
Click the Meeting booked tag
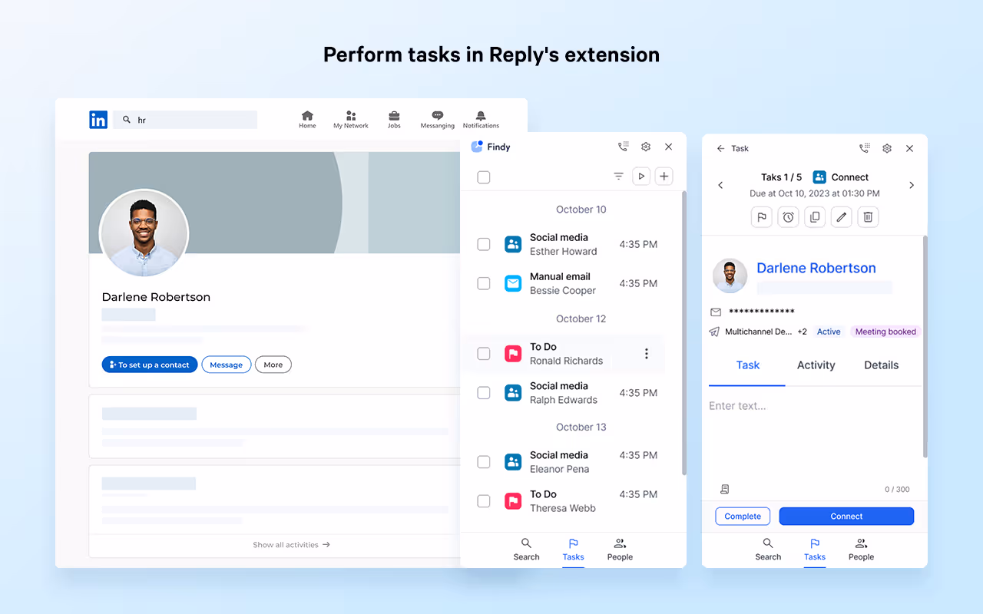click(885, 332)
